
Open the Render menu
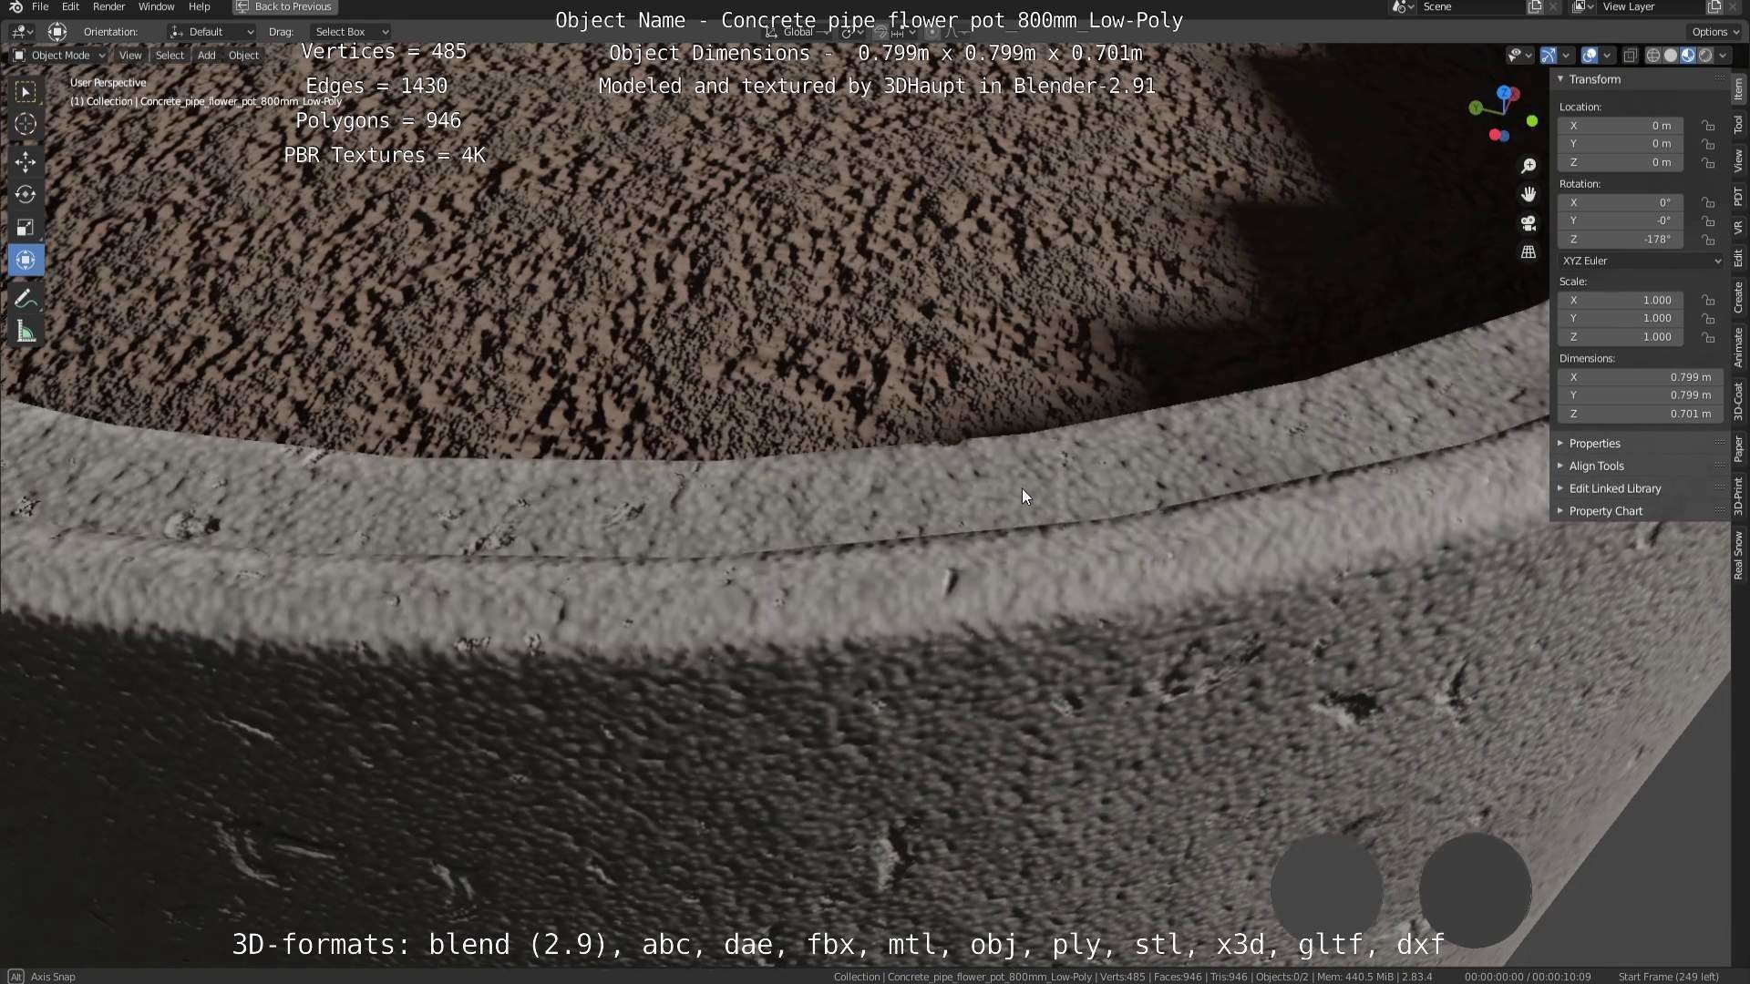(x=108, y=6)
